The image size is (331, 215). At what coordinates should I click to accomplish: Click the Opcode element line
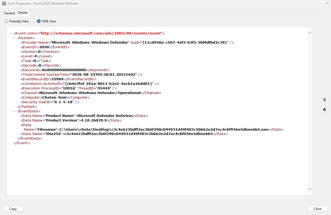pyautogui.click(x=41, y=65)
